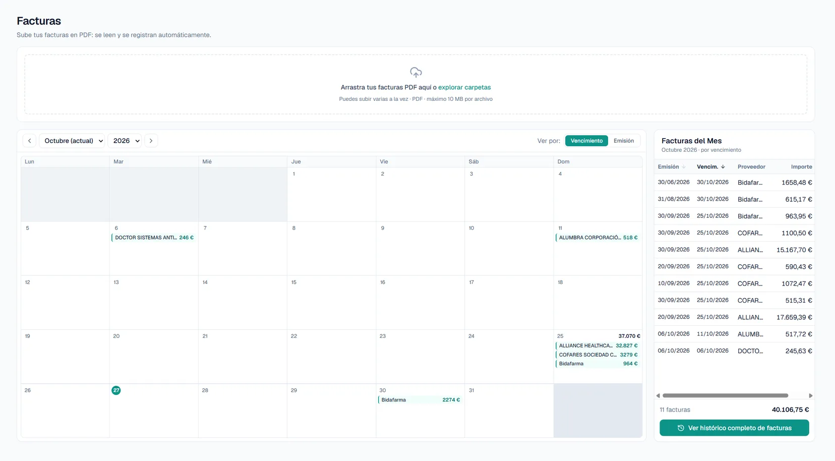Viewport: 835px width, 461px height.
Task: Open the ALLIANCE HEALTHCA... 32.827 € calendar event
Action: click(x=598, y=345)
